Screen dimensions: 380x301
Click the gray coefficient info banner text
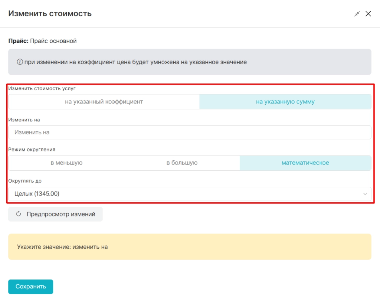pyautogui.click(x=135, y=62)
